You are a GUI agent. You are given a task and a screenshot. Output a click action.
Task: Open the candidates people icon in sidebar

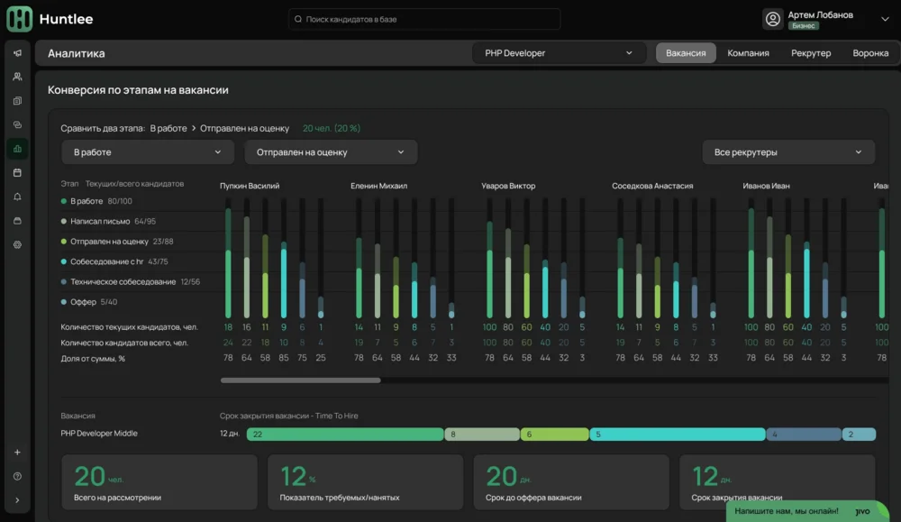tap(17, 77)
